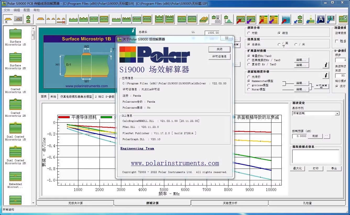Click the info icon on the structure diagram
Image resolution: width=350 pixels, height=215 pixels.
coord(133,30)
